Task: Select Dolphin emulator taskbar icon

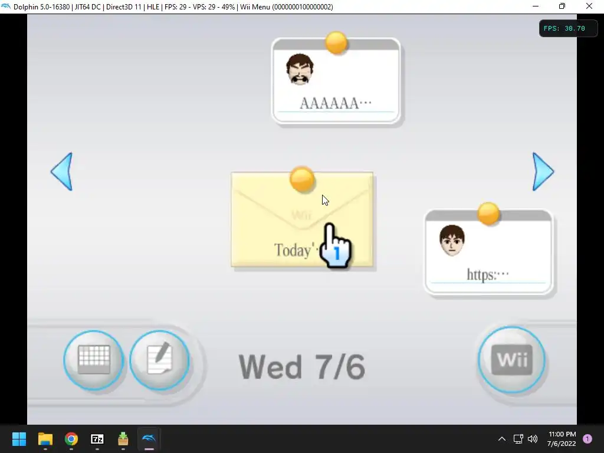Action: pyautogui.click(x=149, y=439)
